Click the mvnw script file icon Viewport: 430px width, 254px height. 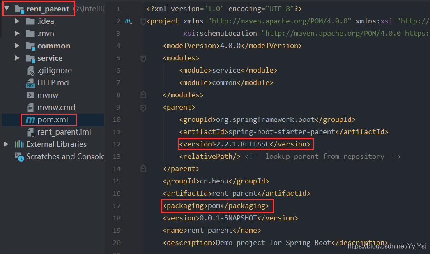[30, 95]
